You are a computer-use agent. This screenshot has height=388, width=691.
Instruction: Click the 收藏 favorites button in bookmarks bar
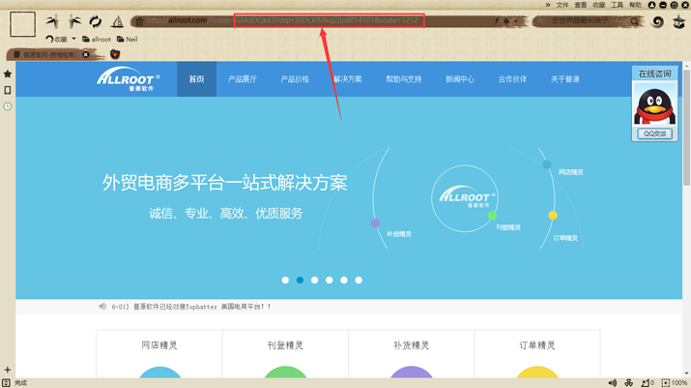coord(57,40)
